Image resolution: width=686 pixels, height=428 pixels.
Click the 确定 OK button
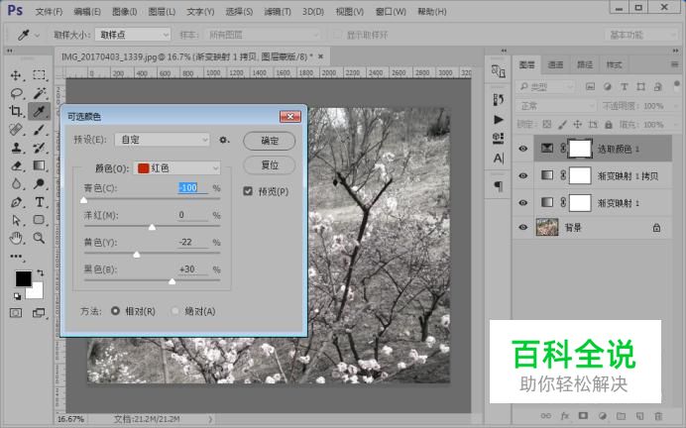coord(270,141)
